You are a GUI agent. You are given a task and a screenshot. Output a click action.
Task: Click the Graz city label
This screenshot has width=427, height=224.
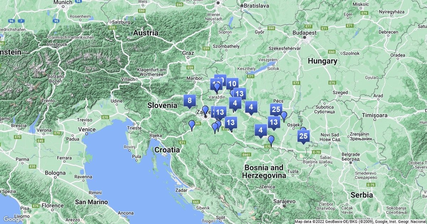click(188, 53)
